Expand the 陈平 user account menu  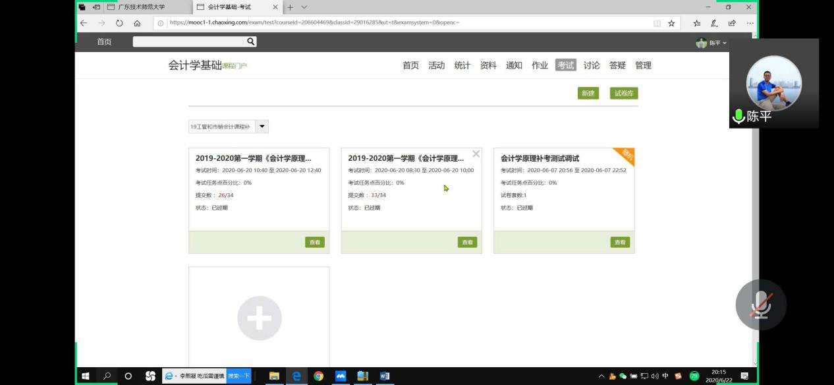[711, 43]
